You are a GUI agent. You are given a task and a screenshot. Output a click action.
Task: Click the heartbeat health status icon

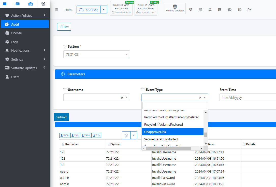coord(191,10)
